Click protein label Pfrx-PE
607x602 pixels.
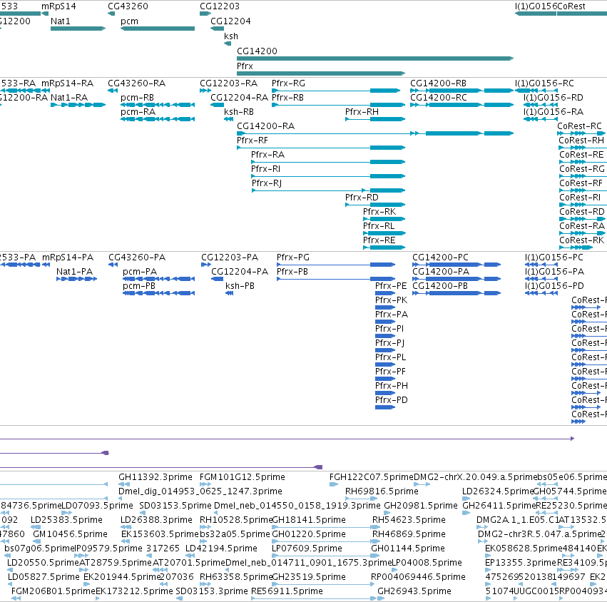tap(391, 286)
